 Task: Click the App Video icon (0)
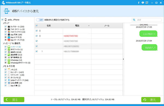[x=9, y=37]
